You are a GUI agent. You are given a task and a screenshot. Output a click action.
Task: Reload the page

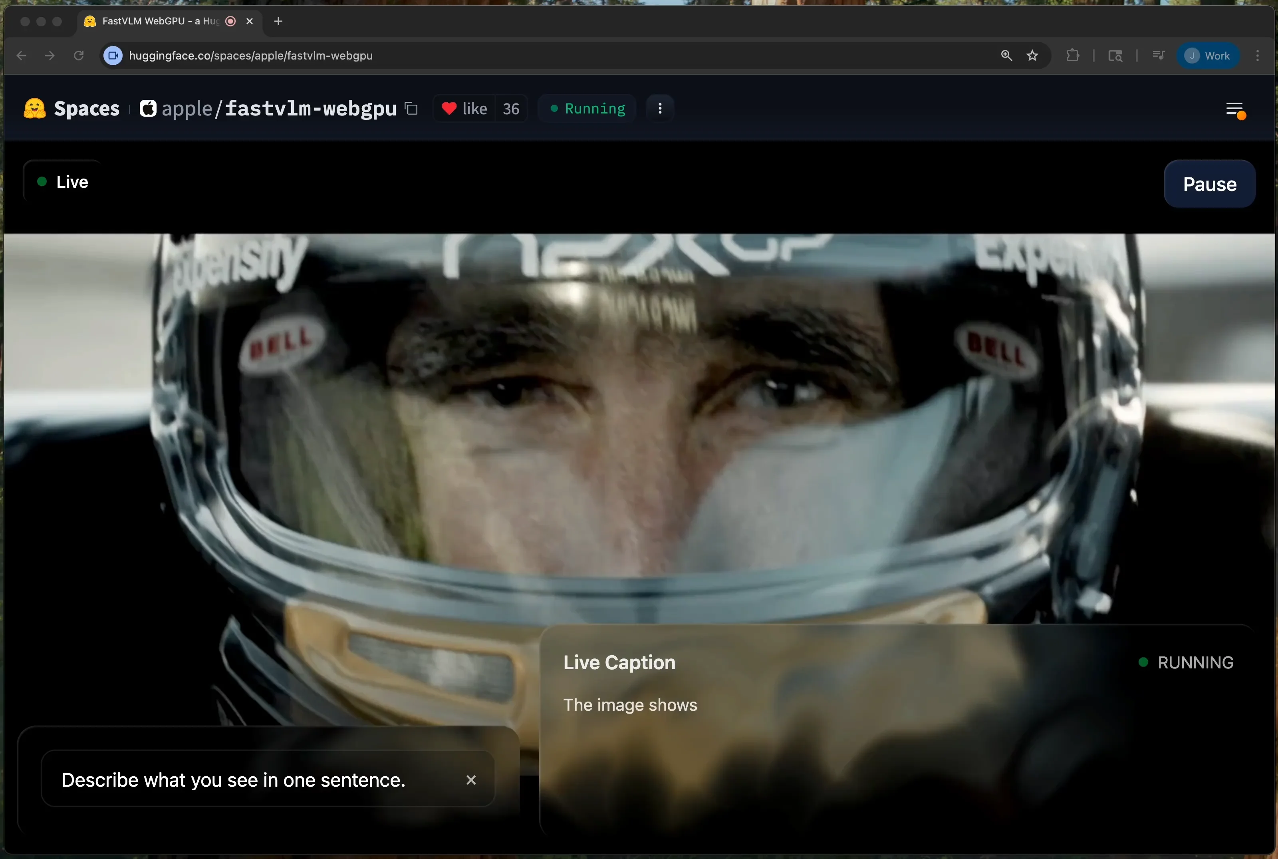tap(78, 55)
